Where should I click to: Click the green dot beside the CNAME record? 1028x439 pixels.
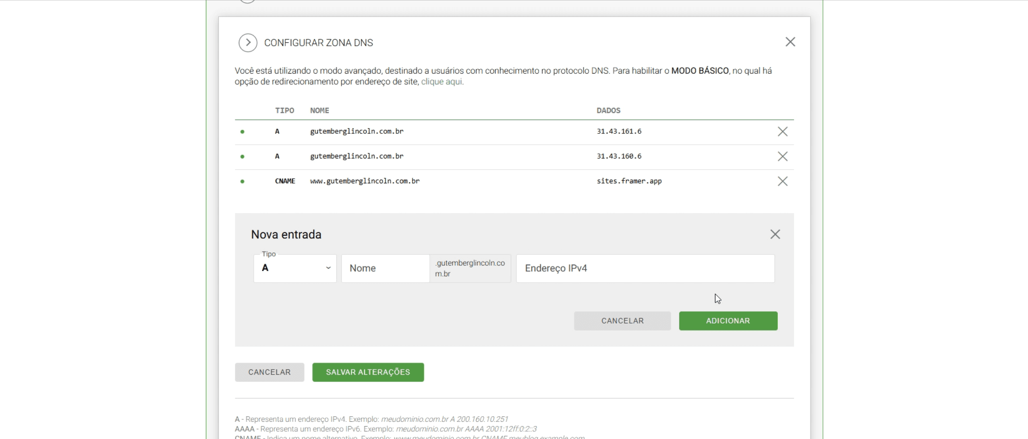pyautogui.click(x=242, y=181)
